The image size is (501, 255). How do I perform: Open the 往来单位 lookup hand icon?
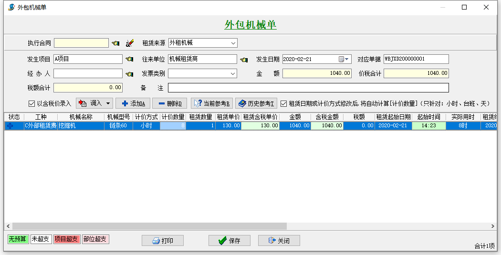[x=244, y=60]
